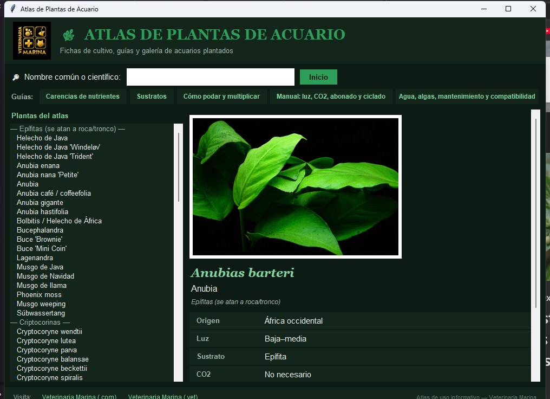Open Manual: luz, CO2, abonado y ciclado

[x=331, y=96]
